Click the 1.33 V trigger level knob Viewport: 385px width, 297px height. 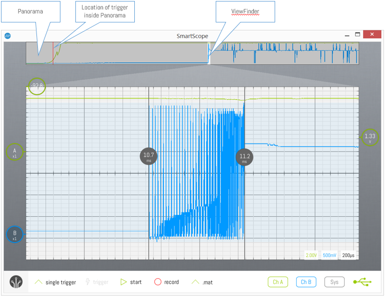pos(370,137)
